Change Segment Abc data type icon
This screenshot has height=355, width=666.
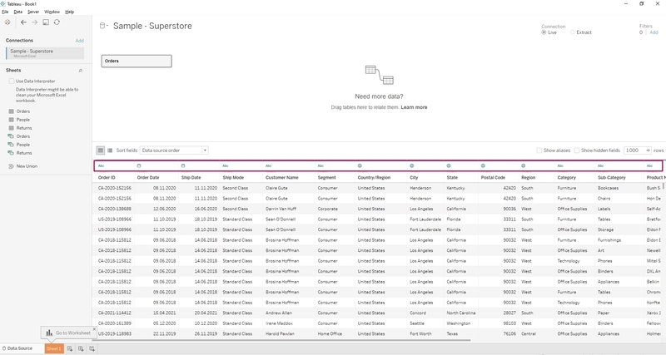pos(321,165)
